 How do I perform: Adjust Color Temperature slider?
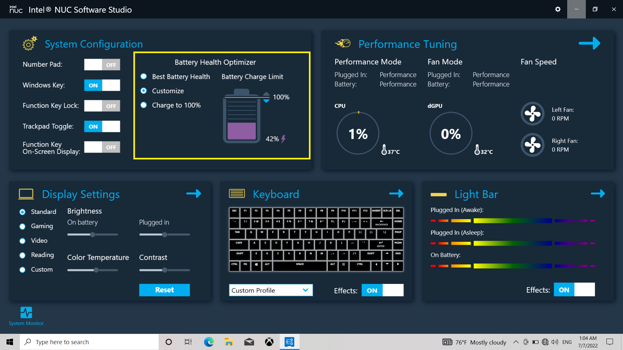point(92,270)
